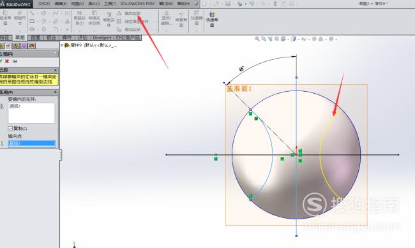The width and height of the screenshot is (415, 248).
Task: Click the mirror-about field showing 直线1
Action: click(32, 143)
